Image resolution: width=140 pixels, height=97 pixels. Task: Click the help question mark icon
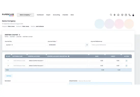(x=126, y=15)
